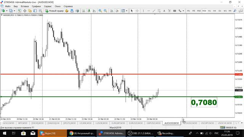Switch chart to bar chart

pyautogui.click(x=84, y=11)
